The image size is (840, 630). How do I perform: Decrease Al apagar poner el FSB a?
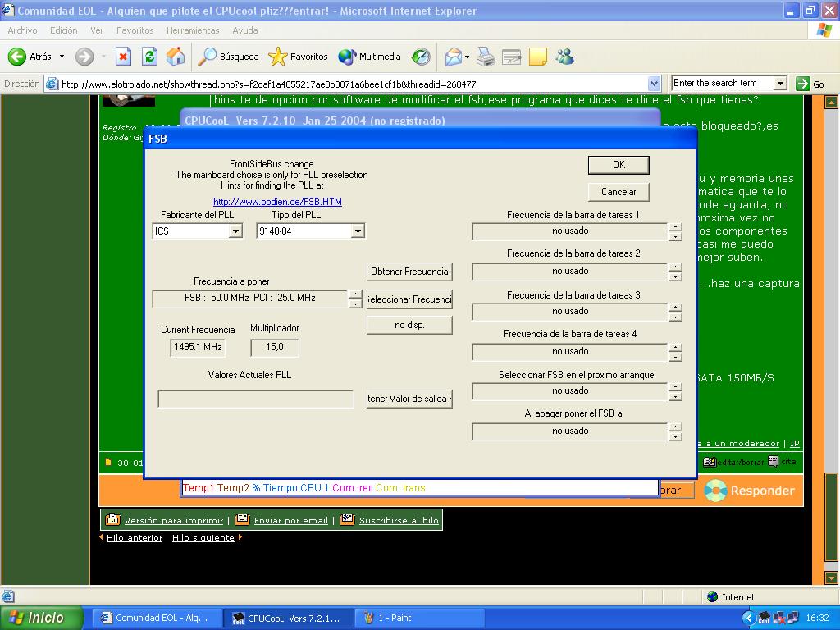676,436
